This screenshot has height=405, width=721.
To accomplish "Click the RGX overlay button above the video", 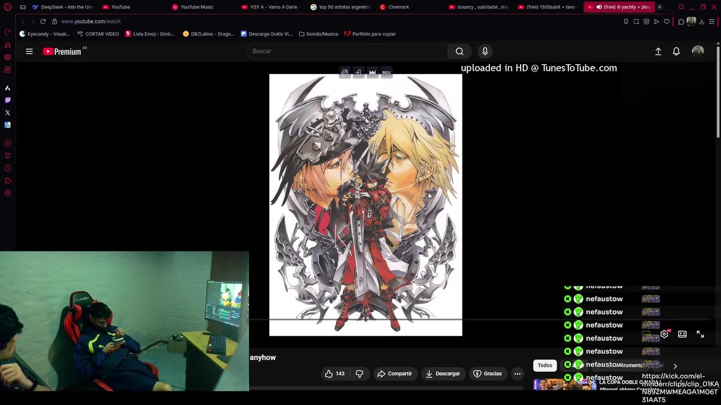I will [x=386, y=73].
